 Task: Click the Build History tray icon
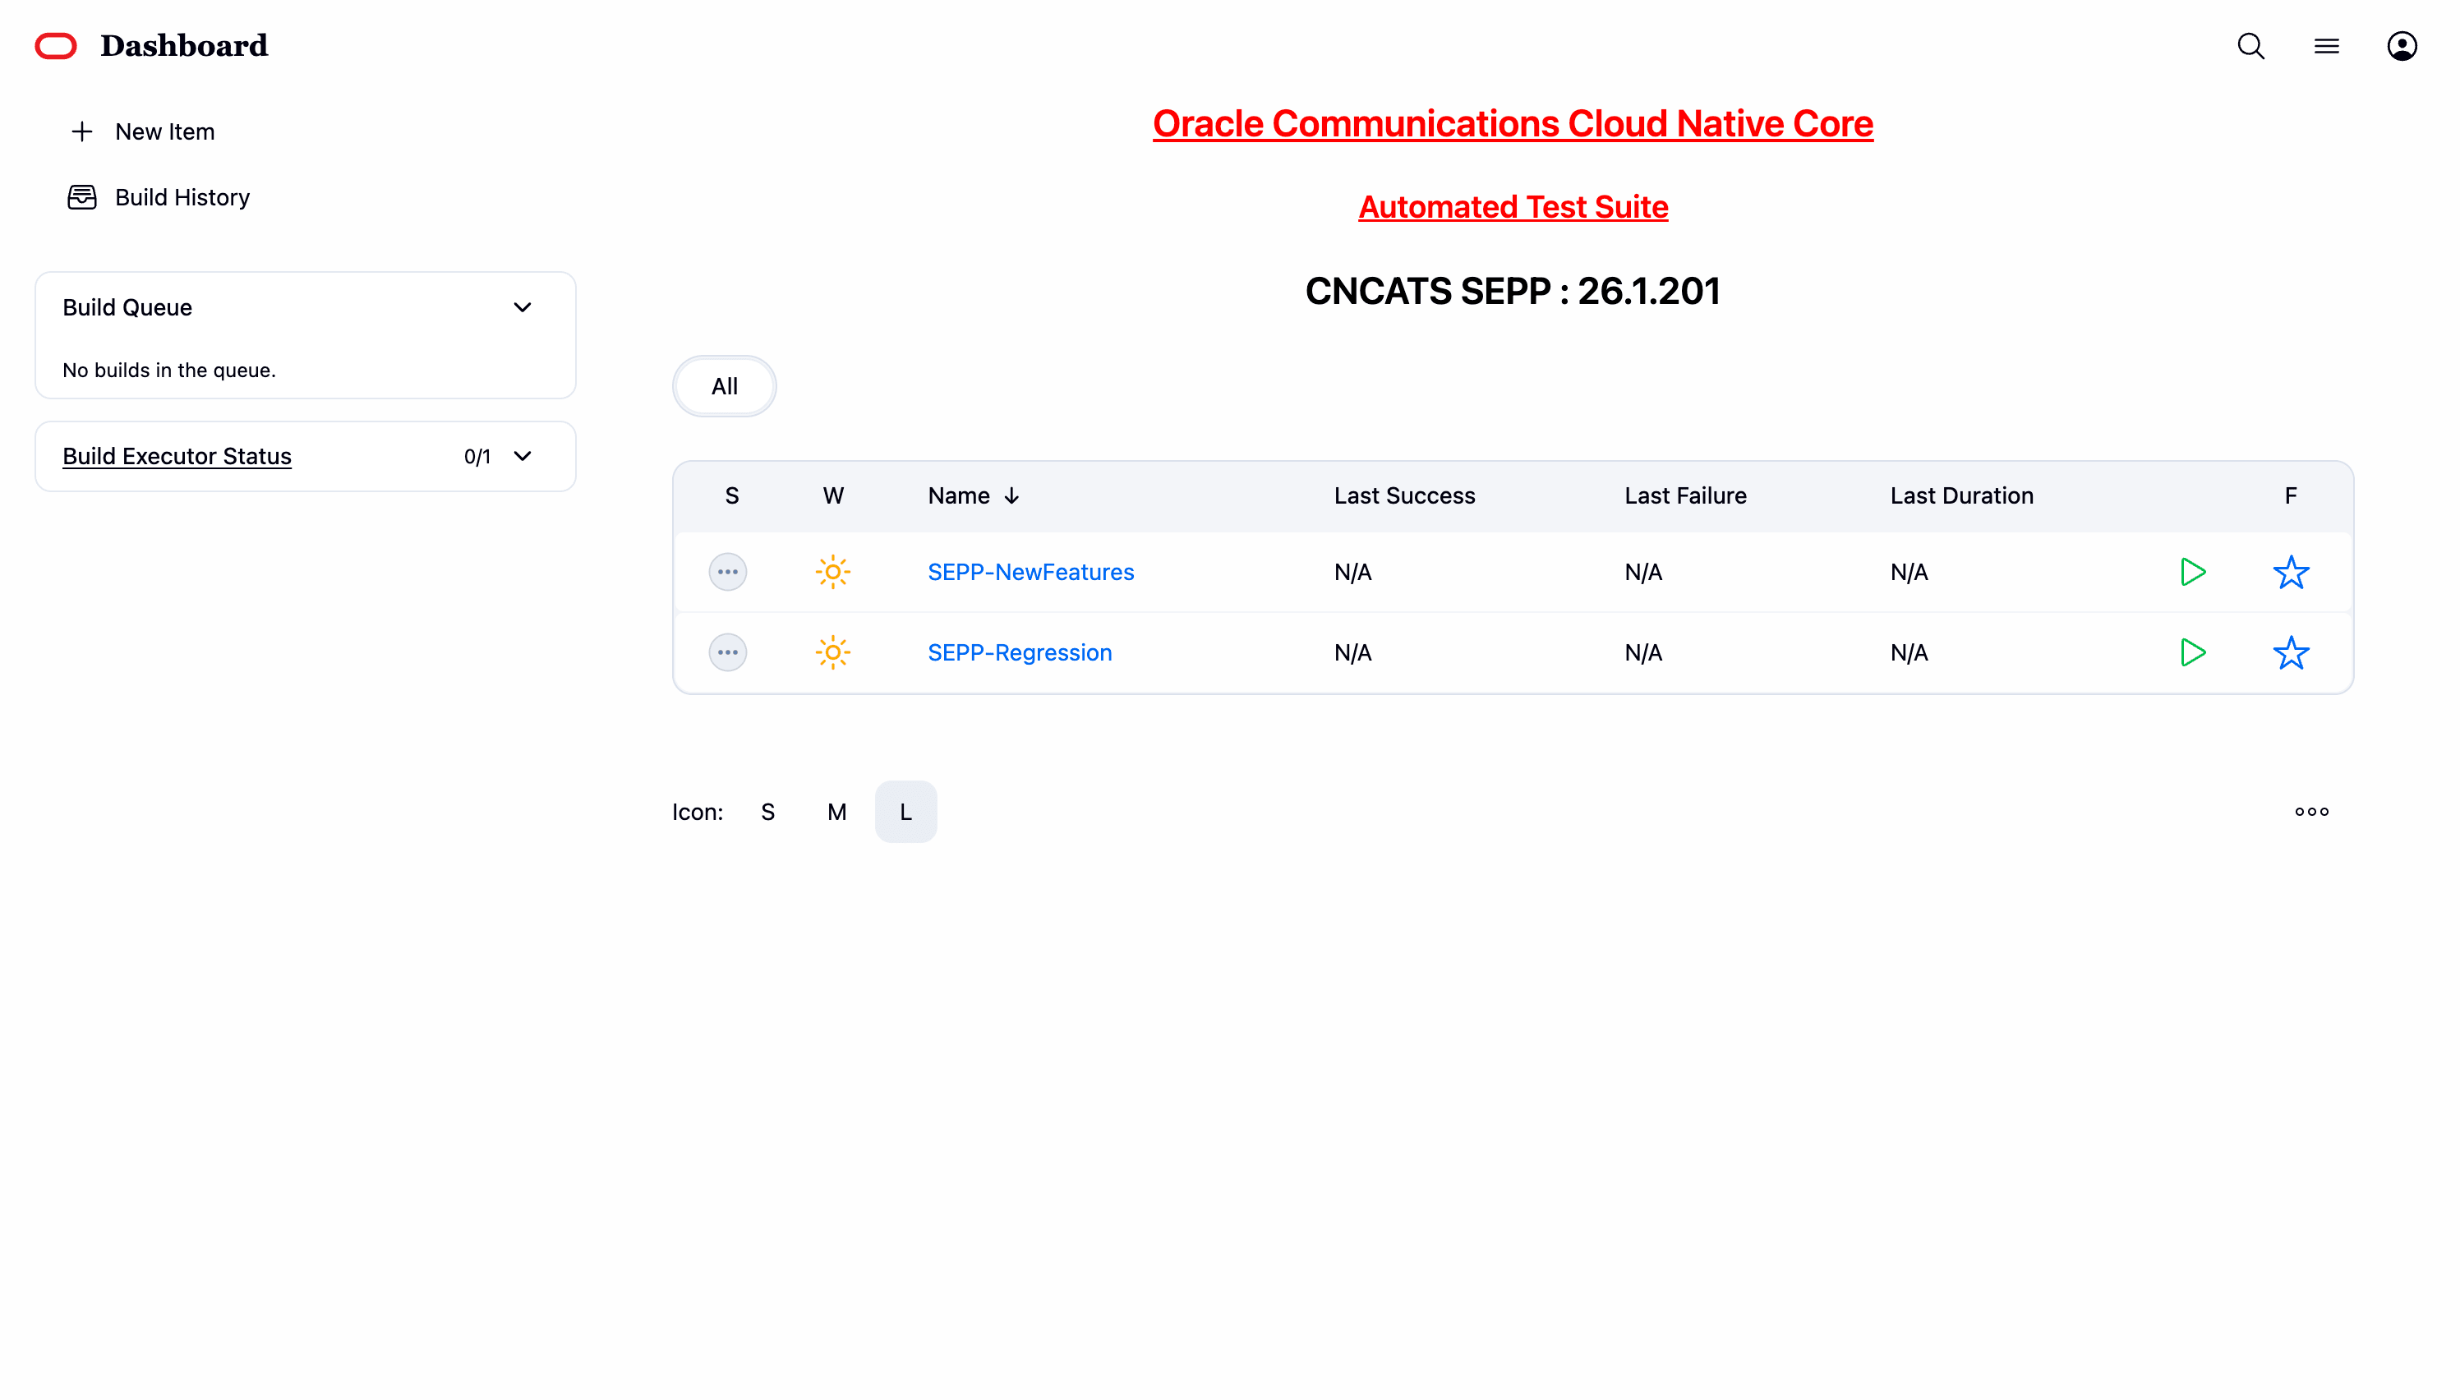tap(83, 197)
